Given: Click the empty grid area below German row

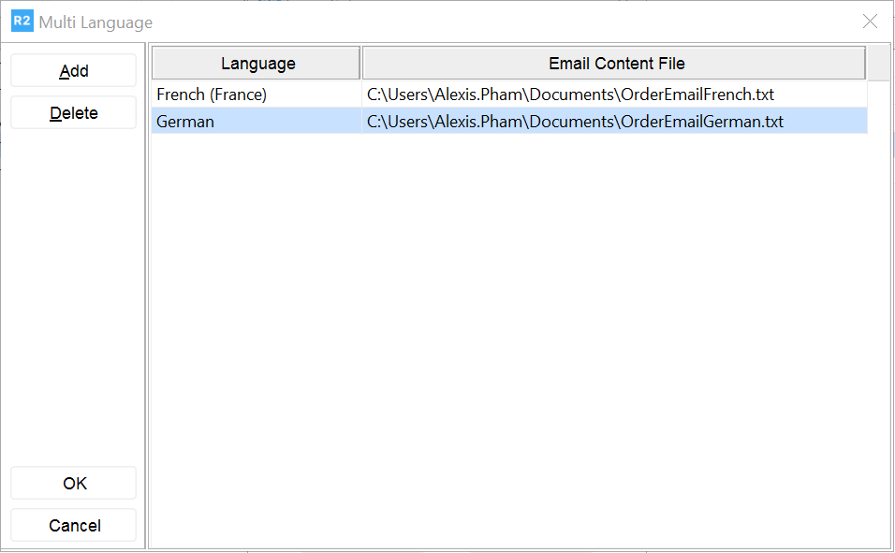Looking at the screenshot, I should [x=515, y=327].
